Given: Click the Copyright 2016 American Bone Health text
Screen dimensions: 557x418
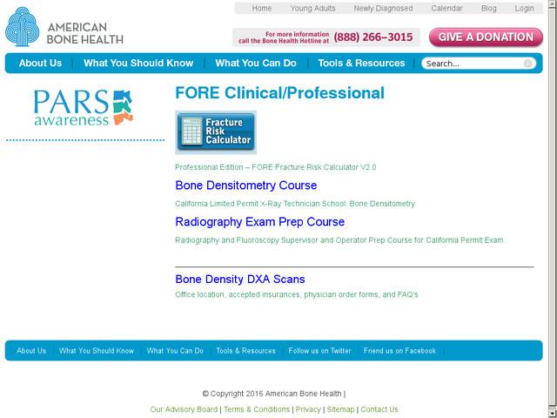Looking at the screenshot, I should coord(274,394).
